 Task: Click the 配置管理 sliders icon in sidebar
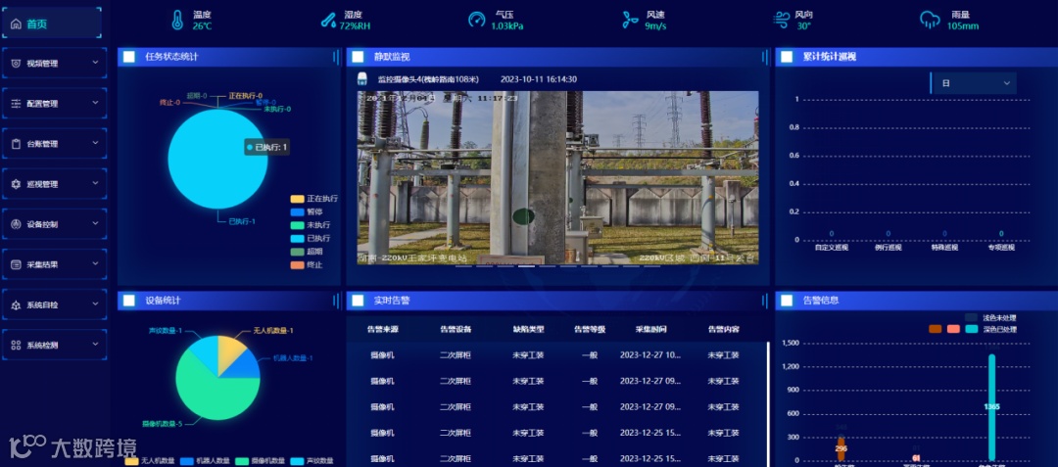pos(17,104)
